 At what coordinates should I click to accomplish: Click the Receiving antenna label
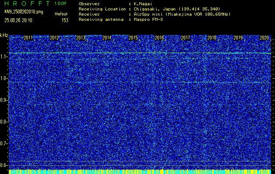point(101,20)
